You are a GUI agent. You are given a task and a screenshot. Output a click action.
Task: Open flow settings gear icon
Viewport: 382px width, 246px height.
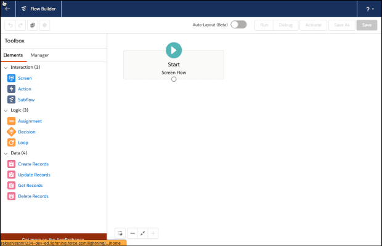[44, 25]
